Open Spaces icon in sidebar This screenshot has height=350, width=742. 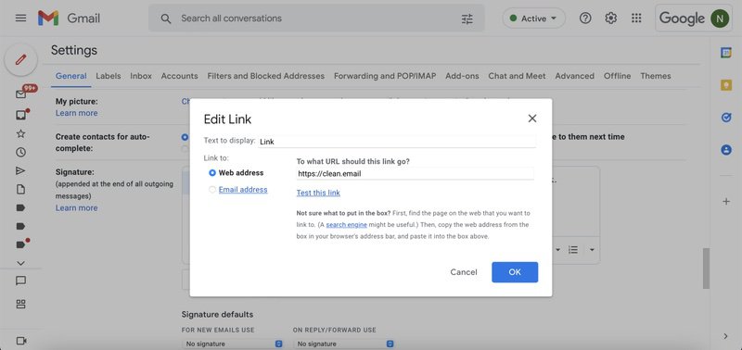[20, 304]
